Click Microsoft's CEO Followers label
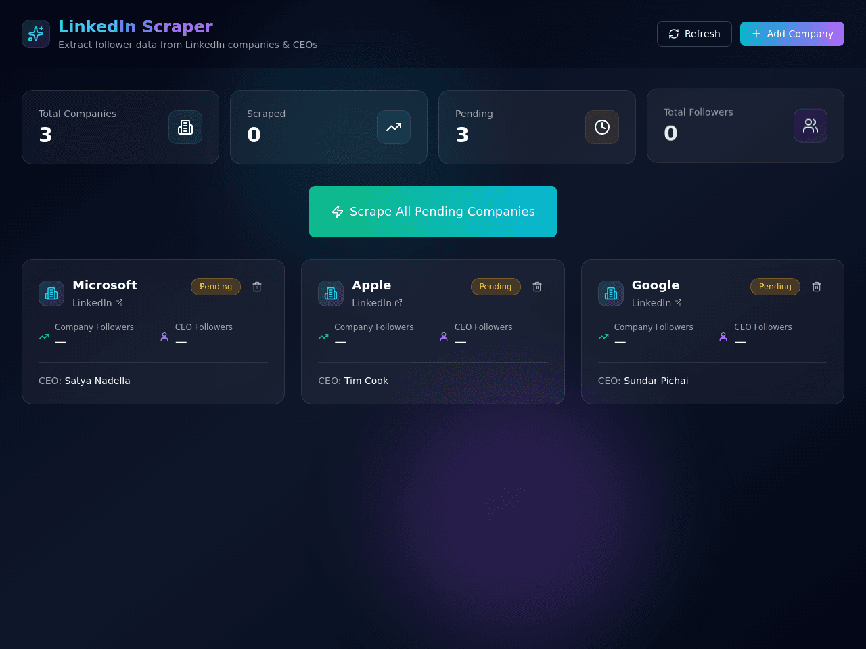This screenshot has width=866, height=649. pos(204,327)
